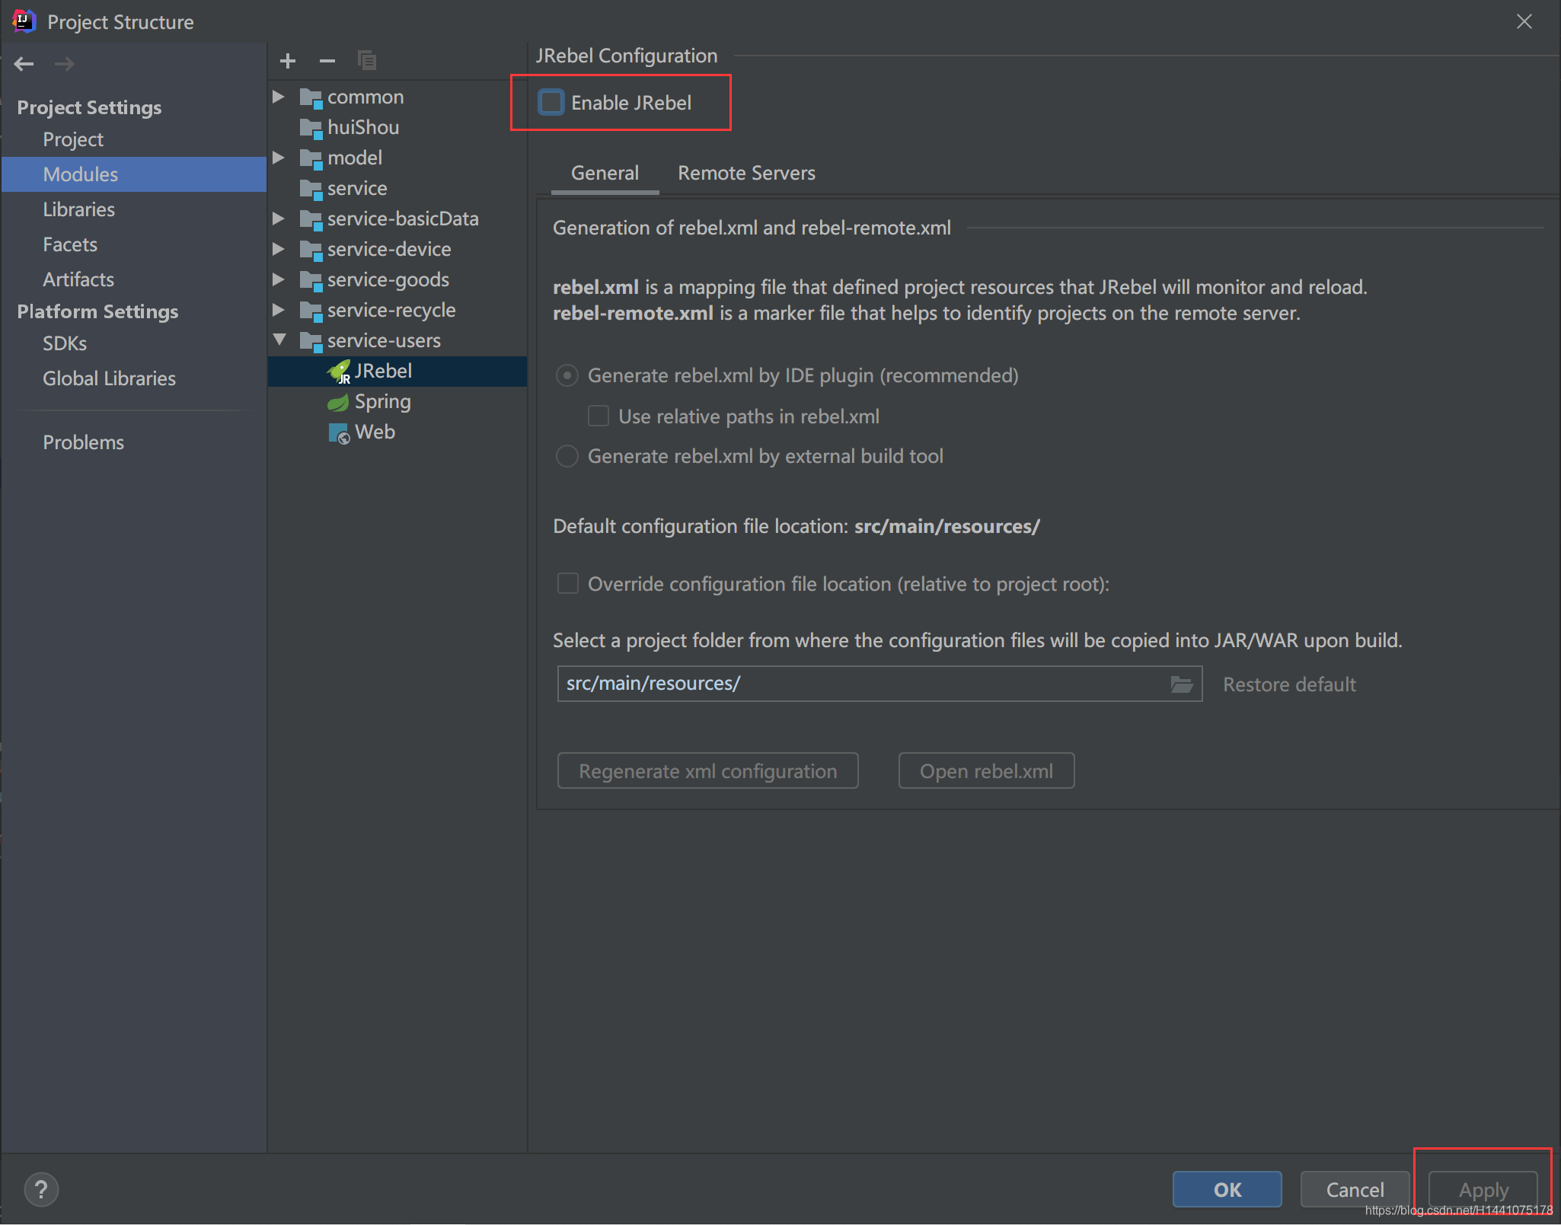The width and height of the screenshot is (1561, 1225).
Task: Expand the service-basicData module node
Action: coord(279,219)
